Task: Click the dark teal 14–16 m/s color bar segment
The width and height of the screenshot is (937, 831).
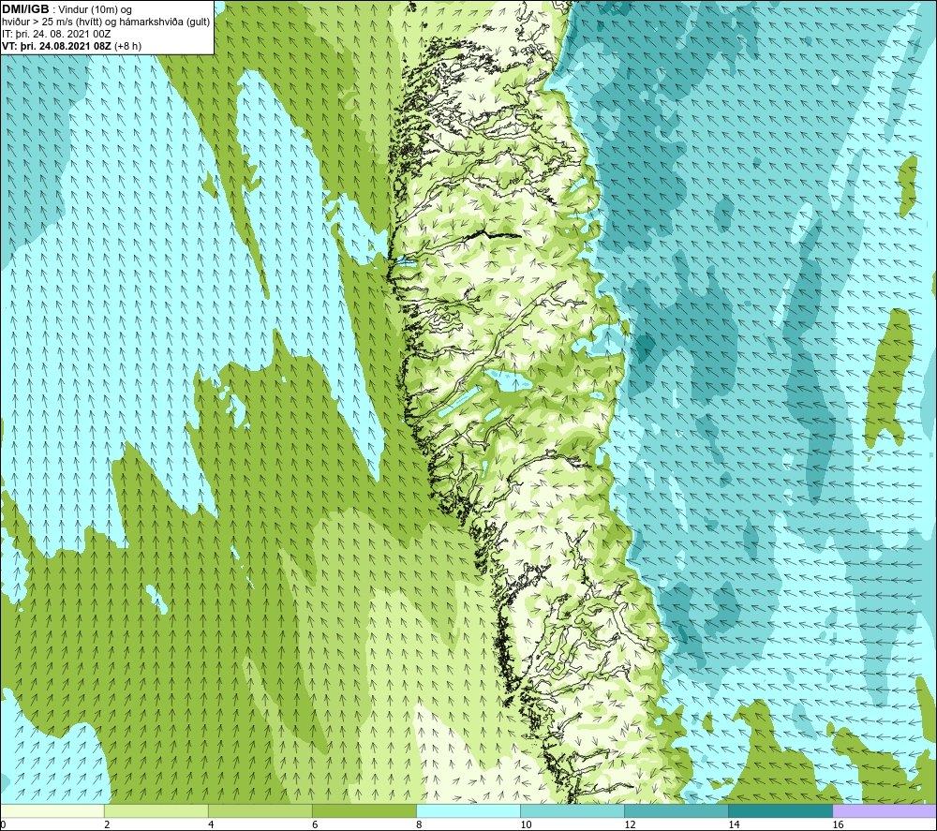Action: click(781, 810)
